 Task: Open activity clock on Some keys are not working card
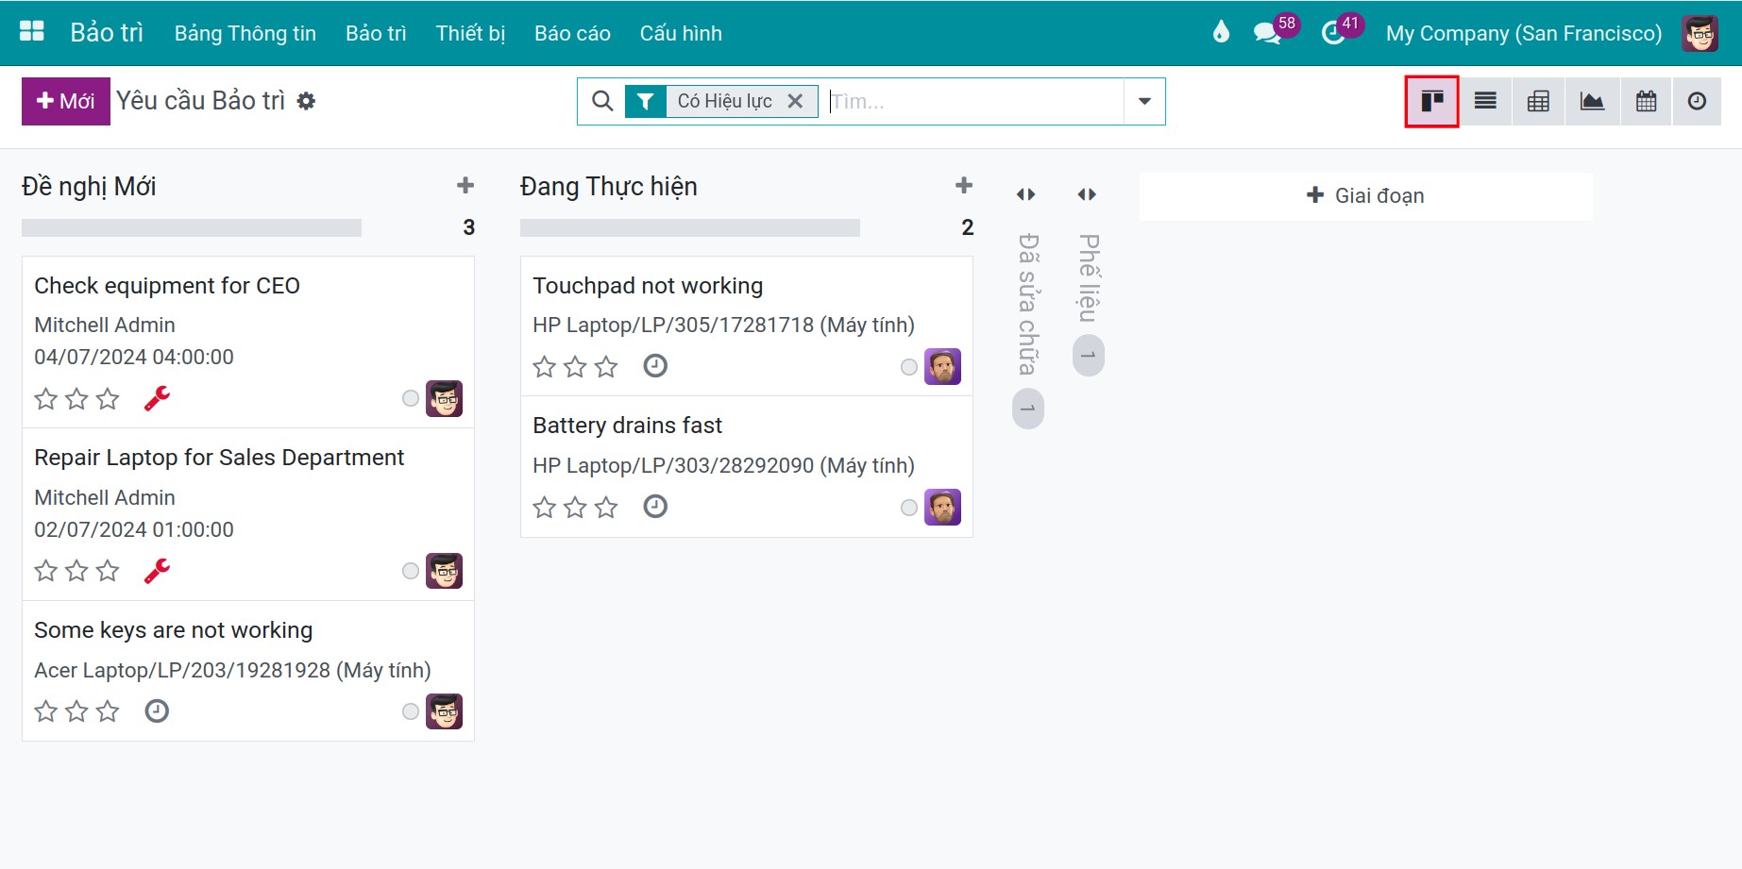coord(157,710)
